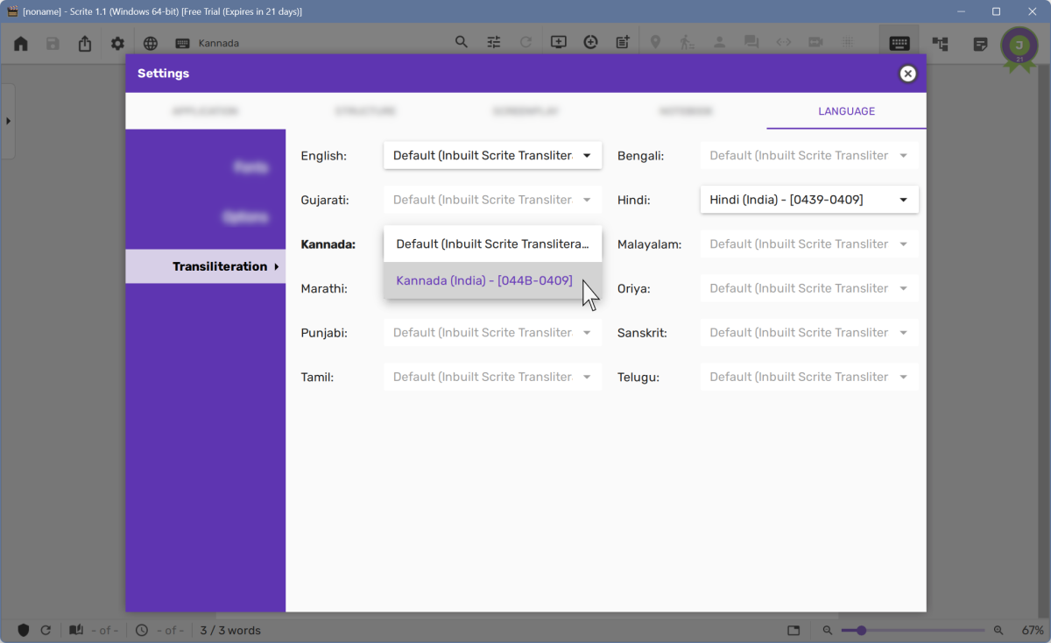
Task: Click the zoom-out magnifier icon in status bar
Action: click(x=827, y=630)
